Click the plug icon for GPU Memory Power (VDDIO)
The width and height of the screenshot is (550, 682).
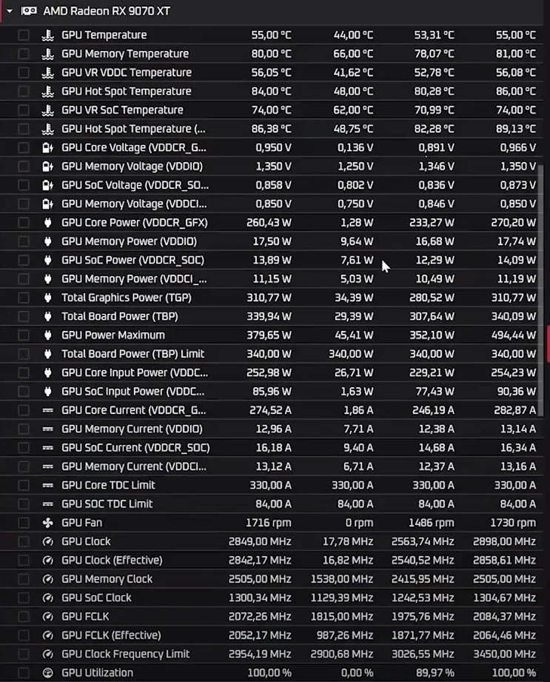pos(48,241)
